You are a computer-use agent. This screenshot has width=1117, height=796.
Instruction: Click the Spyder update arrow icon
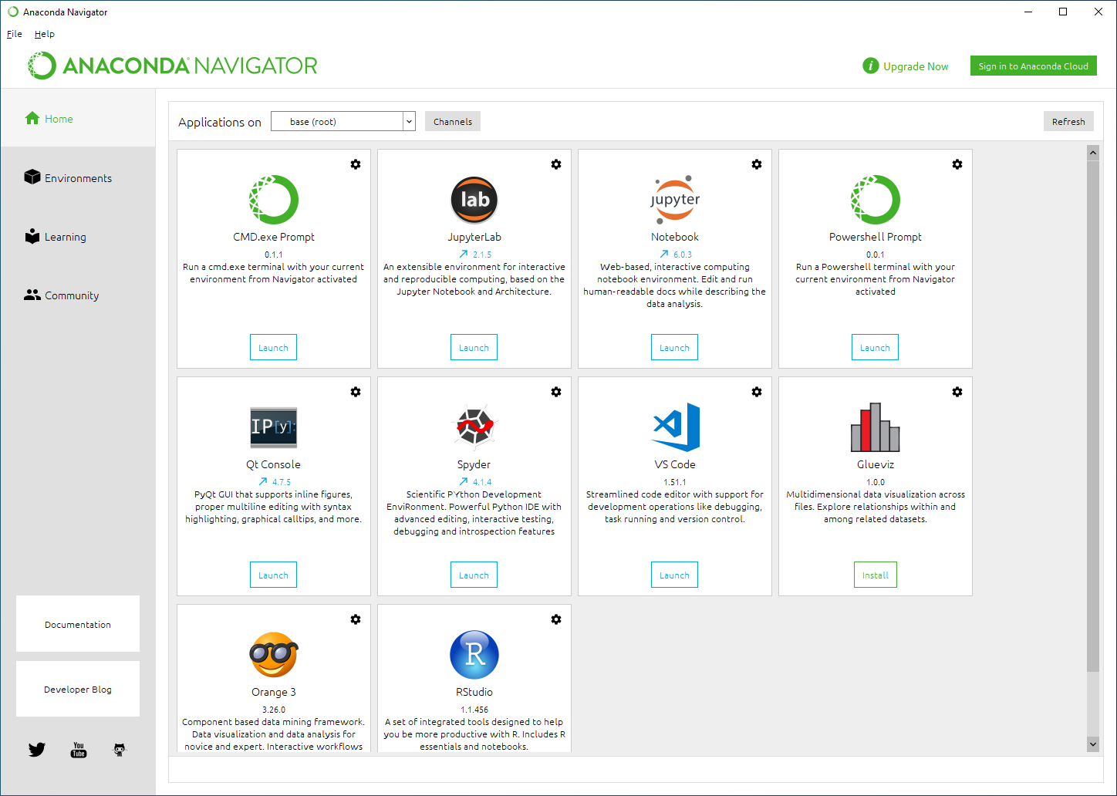464,481
